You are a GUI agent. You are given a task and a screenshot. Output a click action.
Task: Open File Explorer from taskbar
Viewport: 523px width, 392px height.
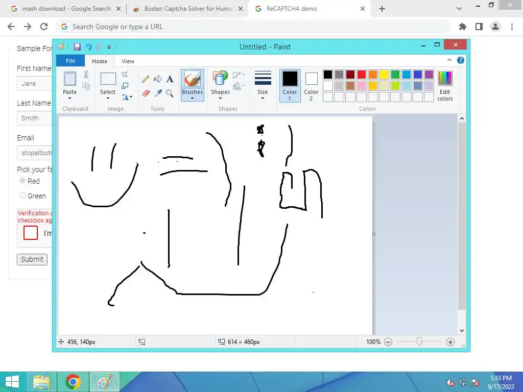point(42,382)
